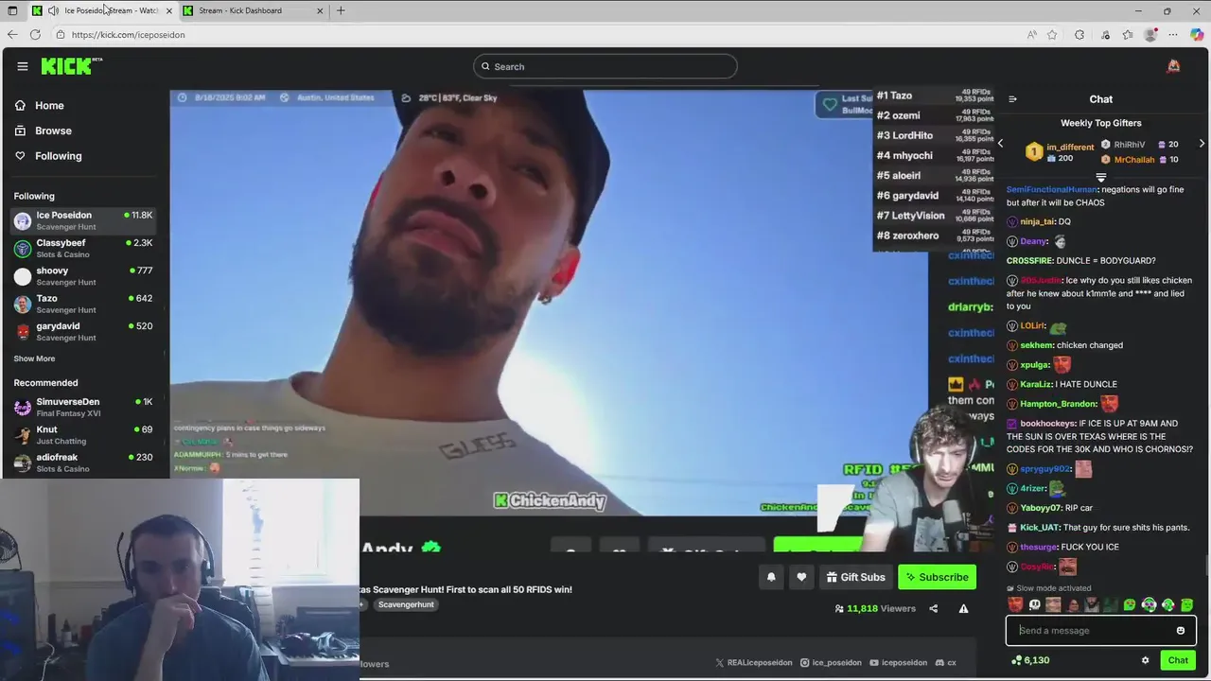Open the browser three-dot settings menu
The image size is (1211, 681).
tap(1174, 35)
